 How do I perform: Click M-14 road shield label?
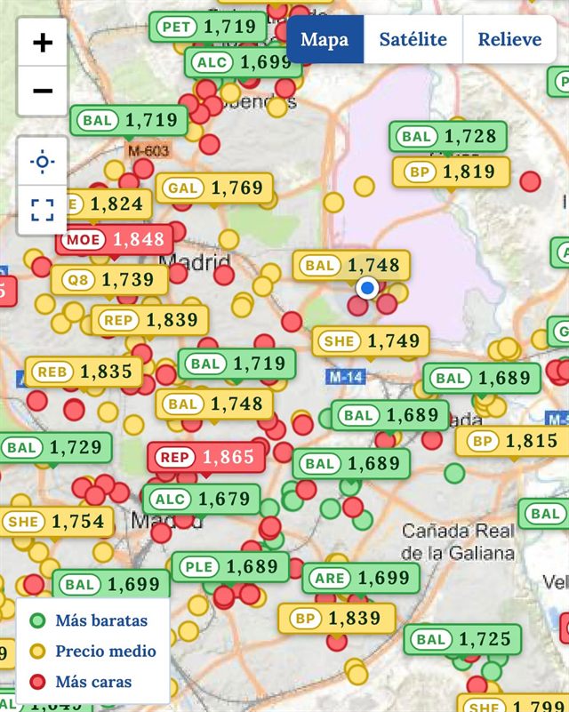[x=346, y=377]
